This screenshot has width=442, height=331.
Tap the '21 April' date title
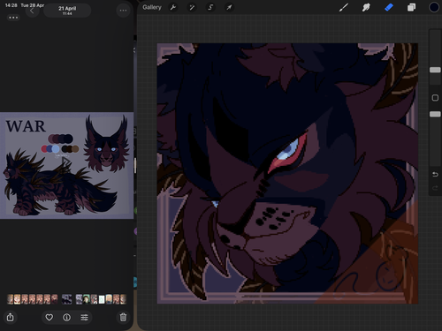67,9
